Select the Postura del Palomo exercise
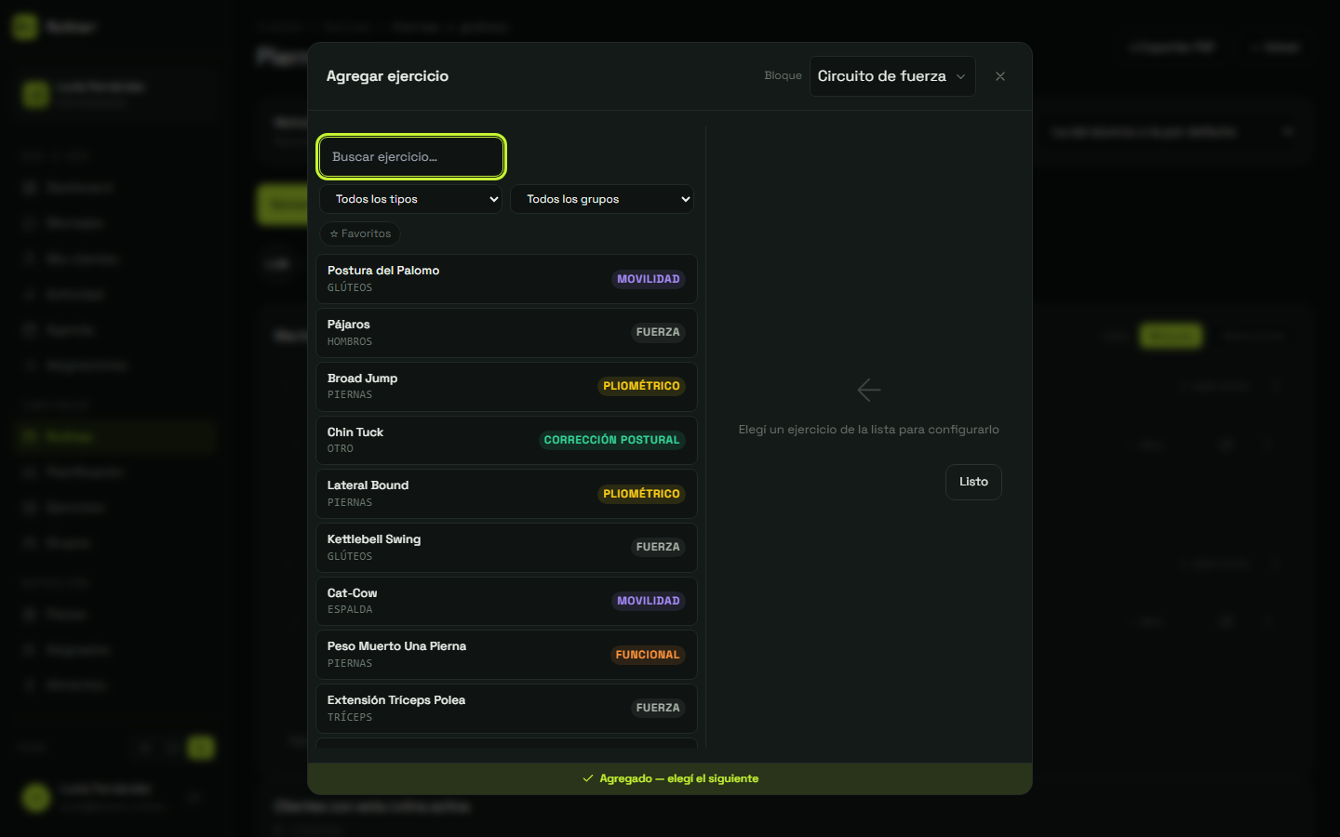 [506, 279]
